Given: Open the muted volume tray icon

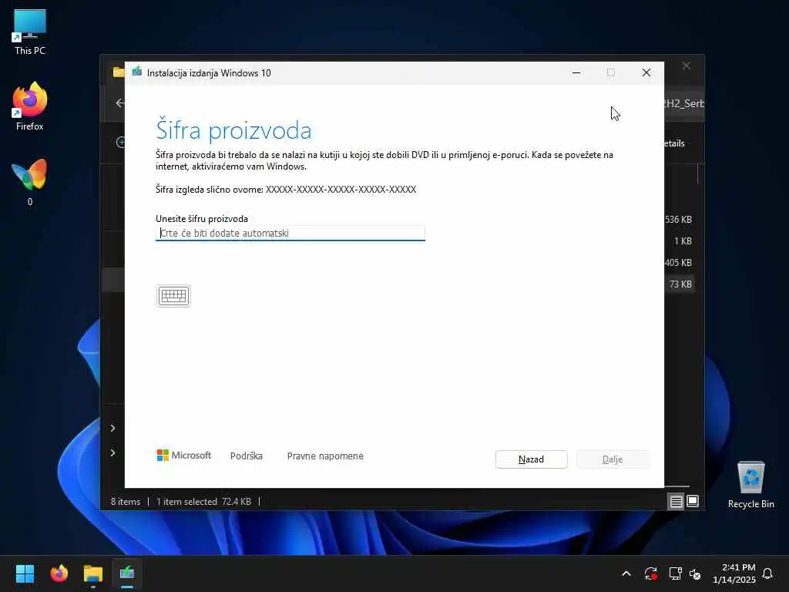Looking at the screenshot, I should [695, 573].
